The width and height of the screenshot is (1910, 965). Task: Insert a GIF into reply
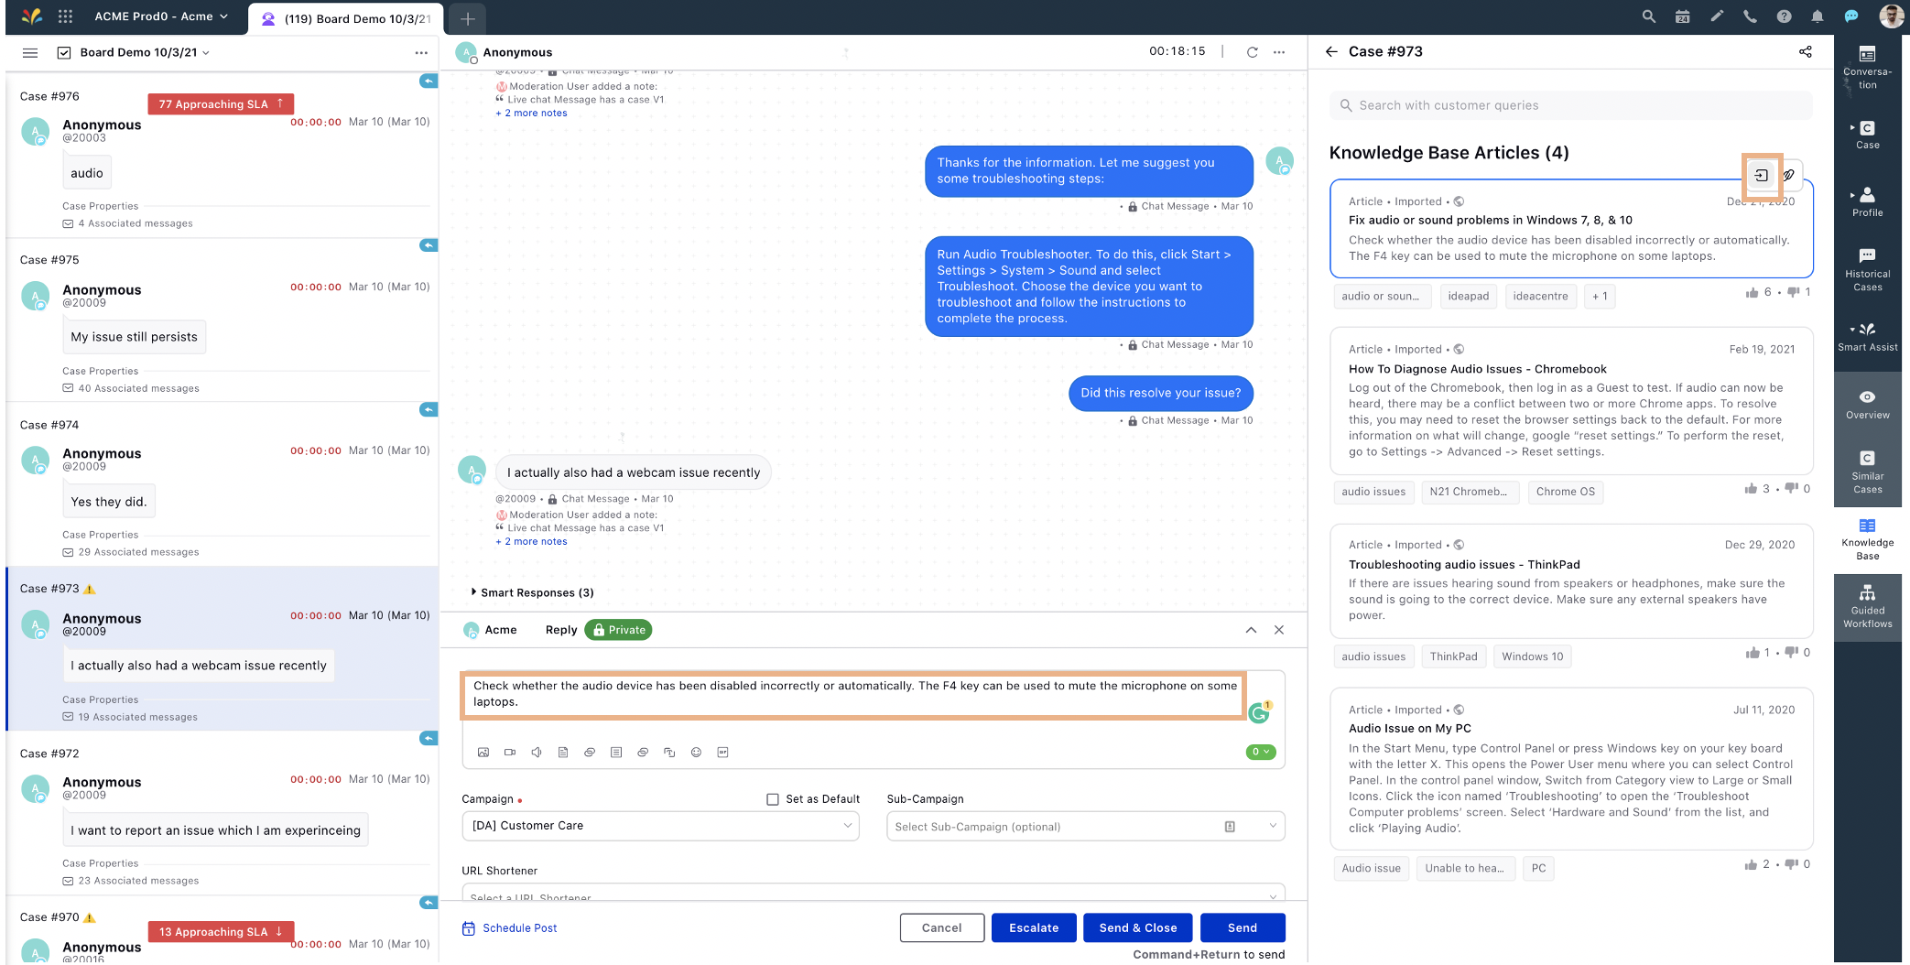722,753
